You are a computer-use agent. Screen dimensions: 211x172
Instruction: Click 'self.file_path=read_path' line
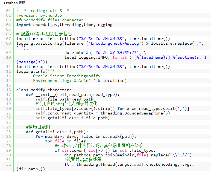(64, 99)
